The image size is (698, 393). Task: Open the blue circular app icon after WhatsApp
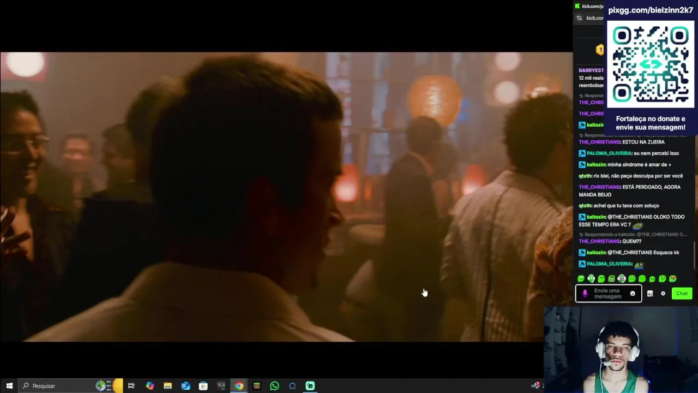click(292, 386)
